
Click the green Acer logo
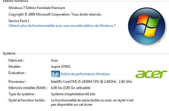coord(151,74)
